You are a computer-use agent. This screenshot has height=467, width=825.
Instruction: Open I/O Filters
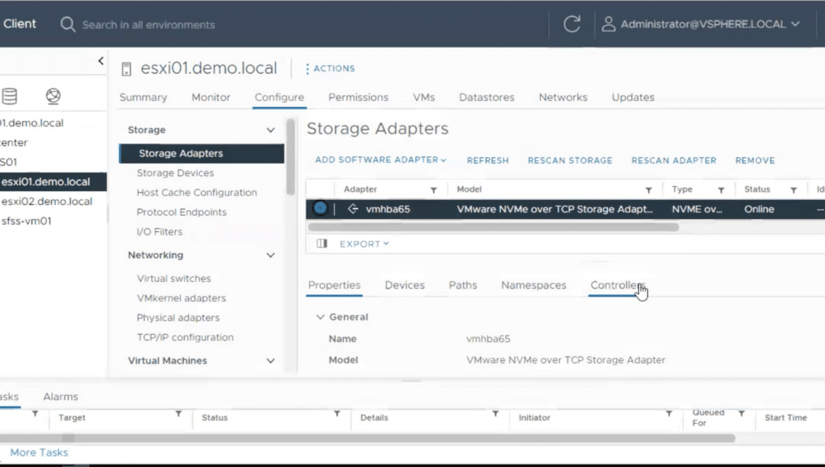point(159,232)
